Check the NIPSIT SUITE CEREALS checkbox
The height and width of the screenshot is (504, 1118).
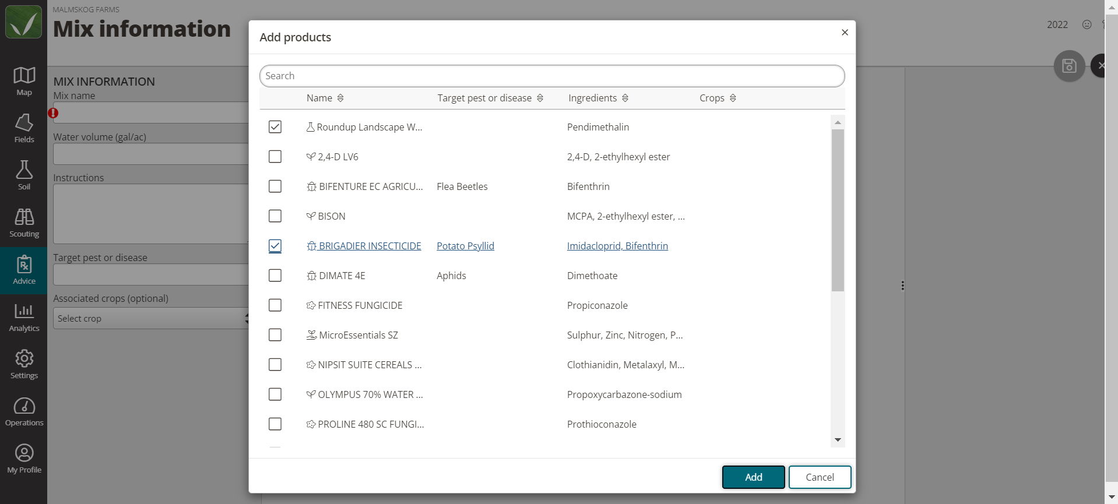(x=275, y=365)
